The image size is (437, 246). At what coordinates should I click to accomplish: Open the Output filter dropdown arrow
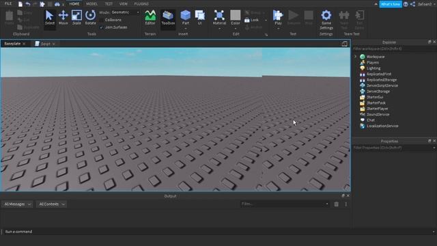click(x=326, y=204)
